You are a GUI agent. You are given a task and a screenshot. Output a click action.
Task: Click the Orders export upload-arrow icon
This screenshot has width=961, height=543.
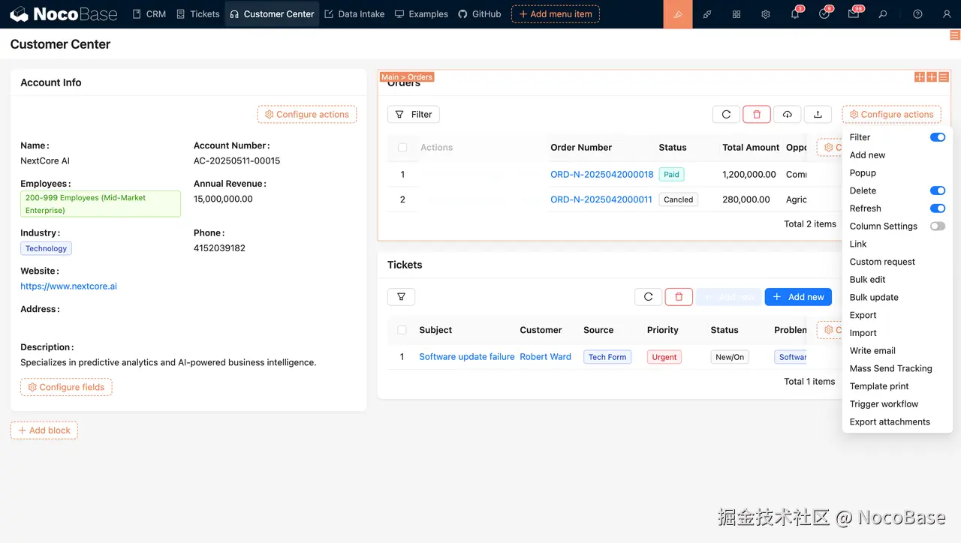(818, 114)
